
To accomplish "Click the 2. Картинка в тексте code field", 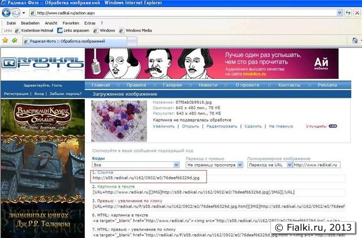I will coord(219,192).
